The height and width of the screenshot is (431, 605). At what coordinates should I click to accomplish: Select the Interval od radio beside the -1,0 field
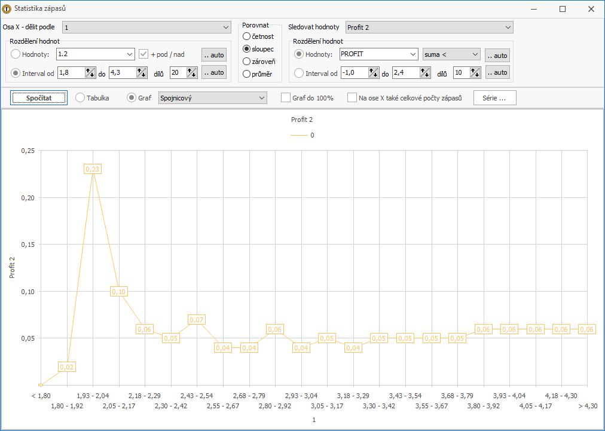[x=299, y=73]
